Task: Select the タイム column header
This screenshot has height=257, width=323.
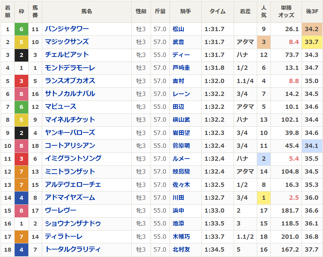Action: pos(217,11)
